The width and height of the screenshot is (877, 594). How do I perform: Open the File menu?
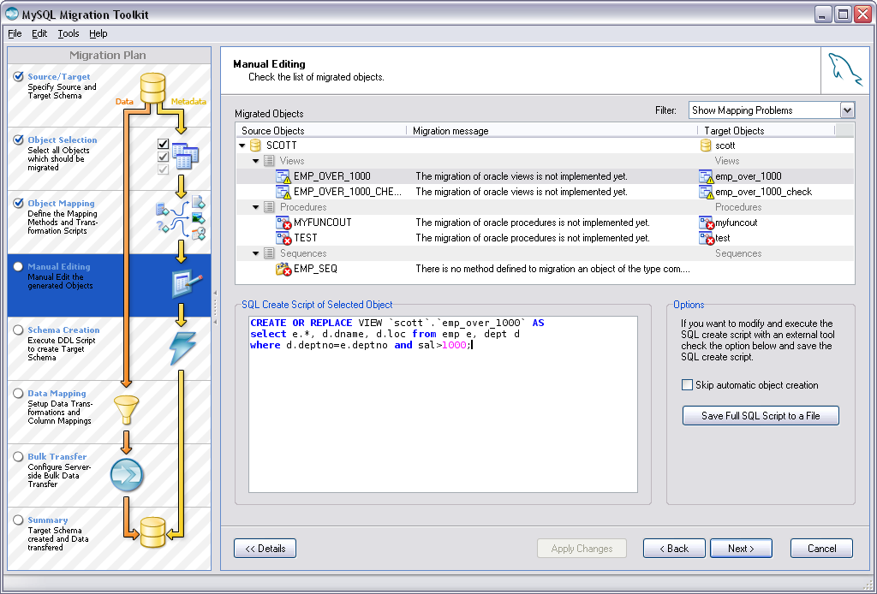pos(15,33)
